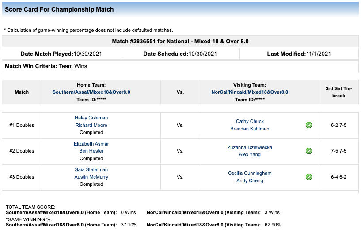The image size is (361, 230).
Task: Open Andy Cheng's player profile
Action: (x=250, y=180)
